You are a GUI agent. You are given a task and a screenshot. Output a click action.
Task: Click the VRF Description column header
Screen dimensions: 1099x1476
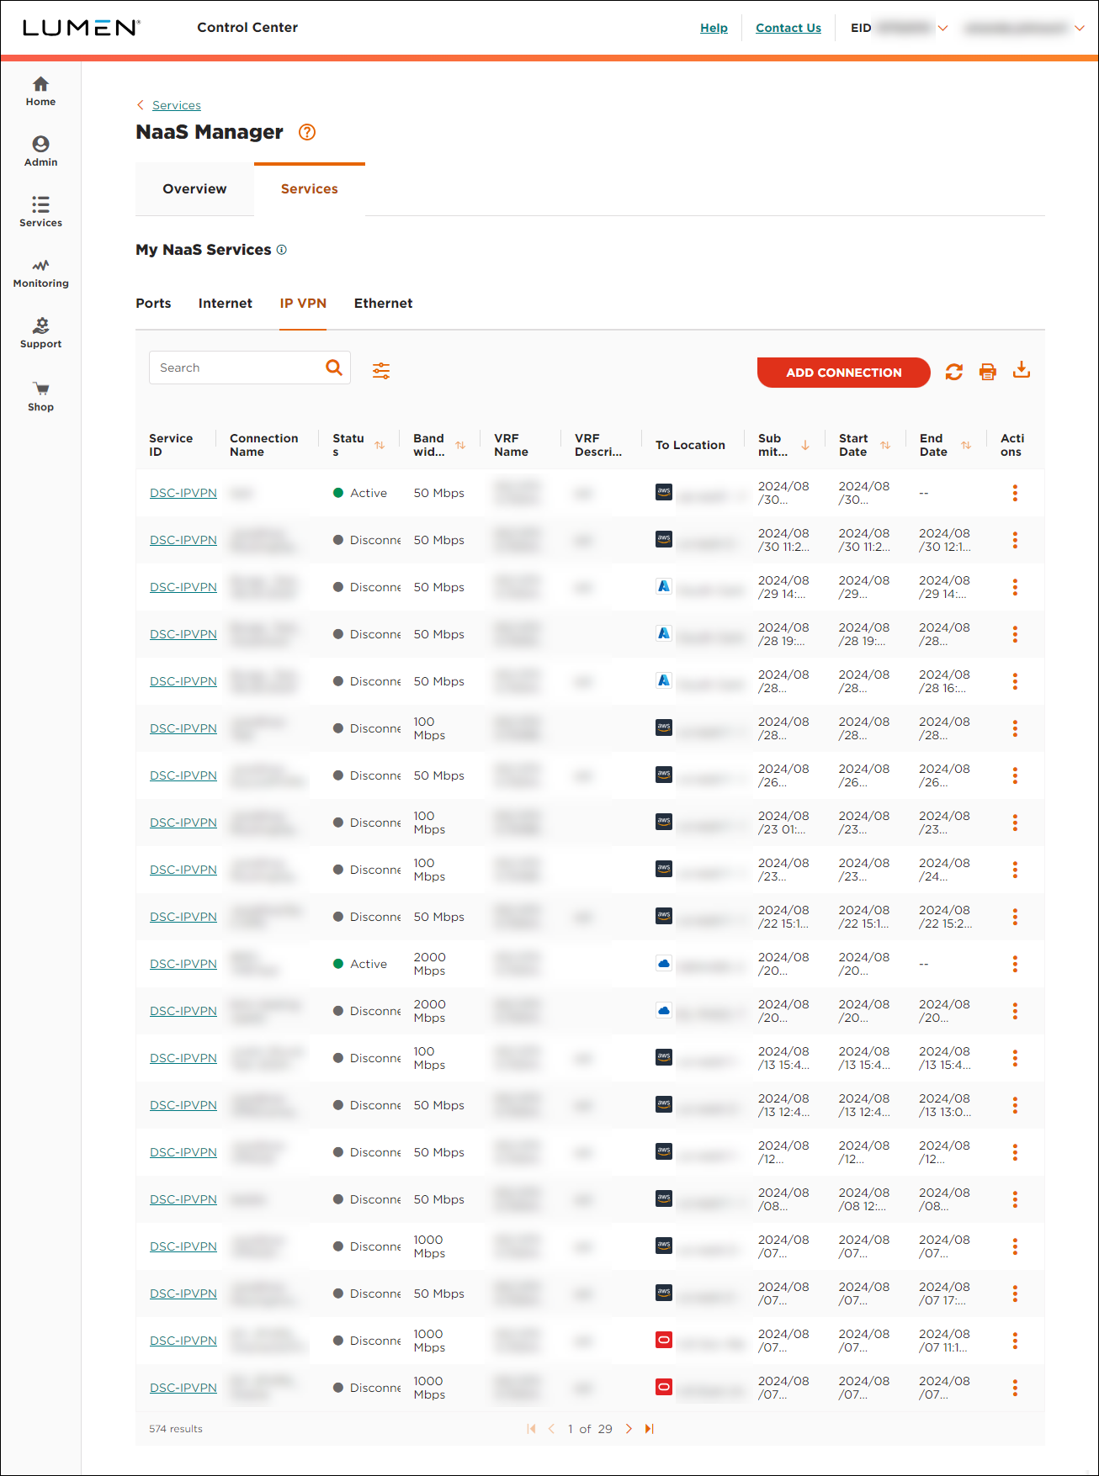[598, 445]
